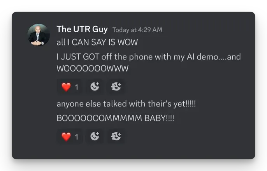Image resolution: width=267 pixels, height=171 pixels.
Task: Toggle the heart reaction below the WOOOOOOOWWW message
Action: [x=69, y=87]
